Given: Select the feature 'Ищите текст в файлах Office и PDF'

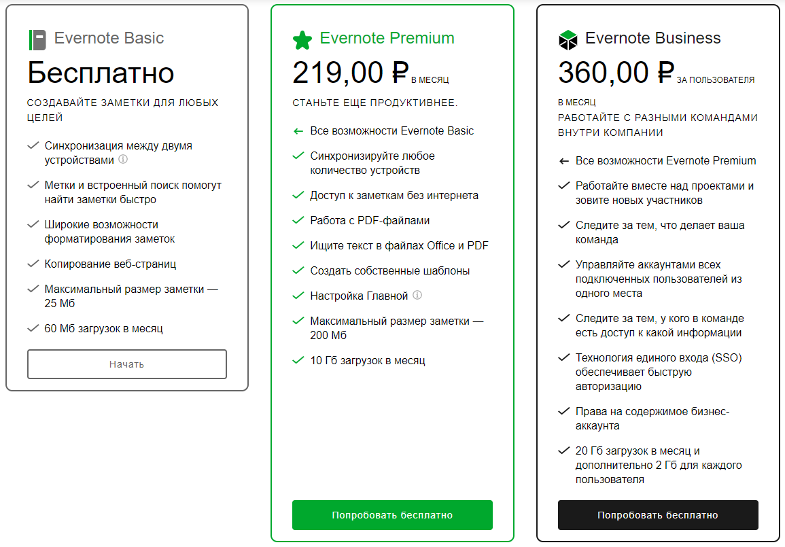Looking at the screenshot, I should tap(399, 245).
